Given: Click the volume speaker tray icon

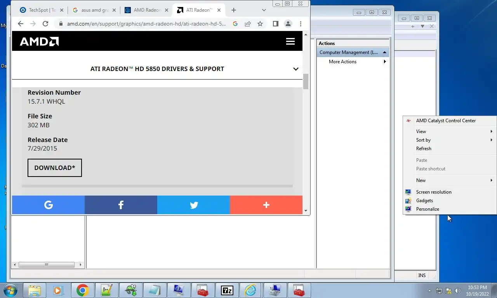Looking at the screenshot, I should click(x=458, y=291).
